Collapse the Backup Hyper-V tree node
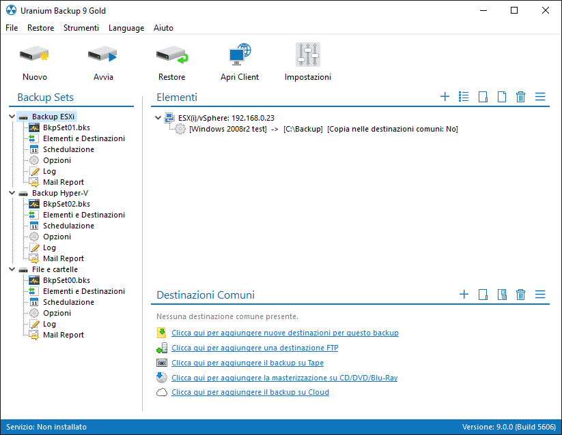The width and height of the screenshot is (562, 435). [12, 193]
